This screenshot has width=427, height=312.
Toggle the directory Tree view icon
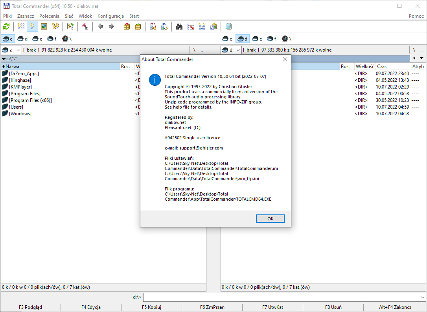(55, 26)
